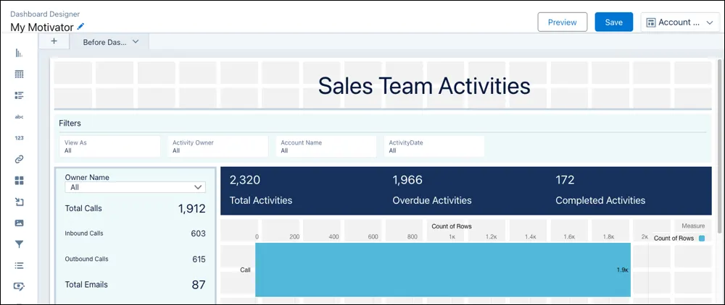The height and width of the screenshot is (305, 725).
Task: Click the layout icon beside Account
Action: (x=651, y=22)
